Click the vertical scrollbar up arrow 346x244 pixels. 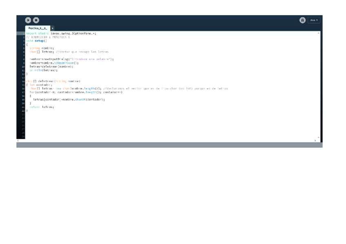pos(319,33)
